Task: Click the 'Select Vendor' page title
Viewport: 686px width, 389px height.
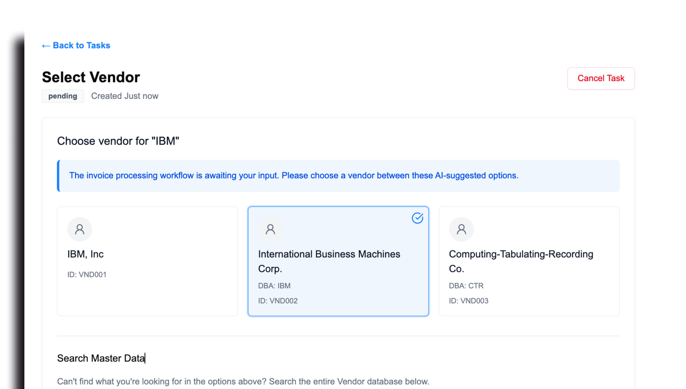Action: point(91,77)
